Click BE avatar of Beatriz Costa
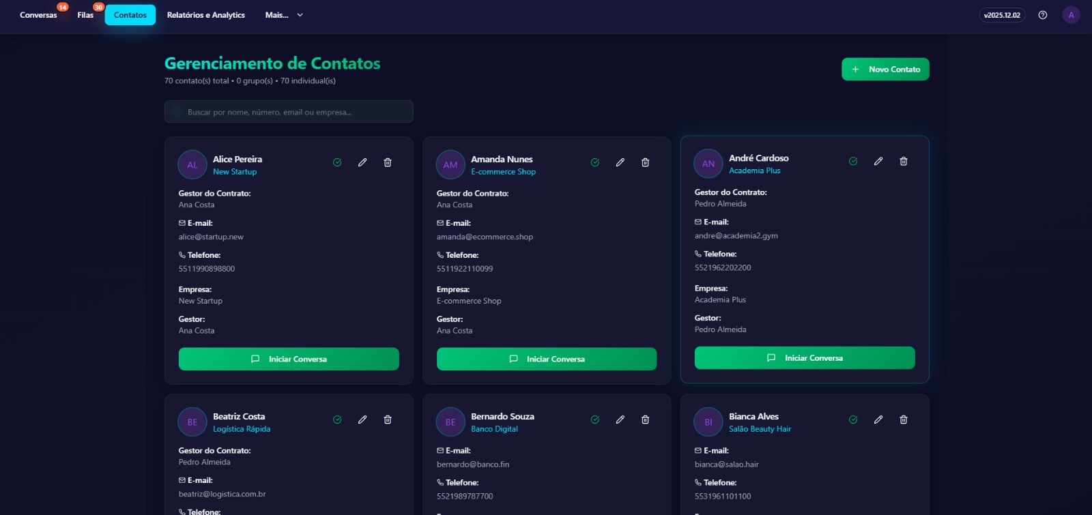Screen dimensions: 1092x515 [x=192, y=422]
